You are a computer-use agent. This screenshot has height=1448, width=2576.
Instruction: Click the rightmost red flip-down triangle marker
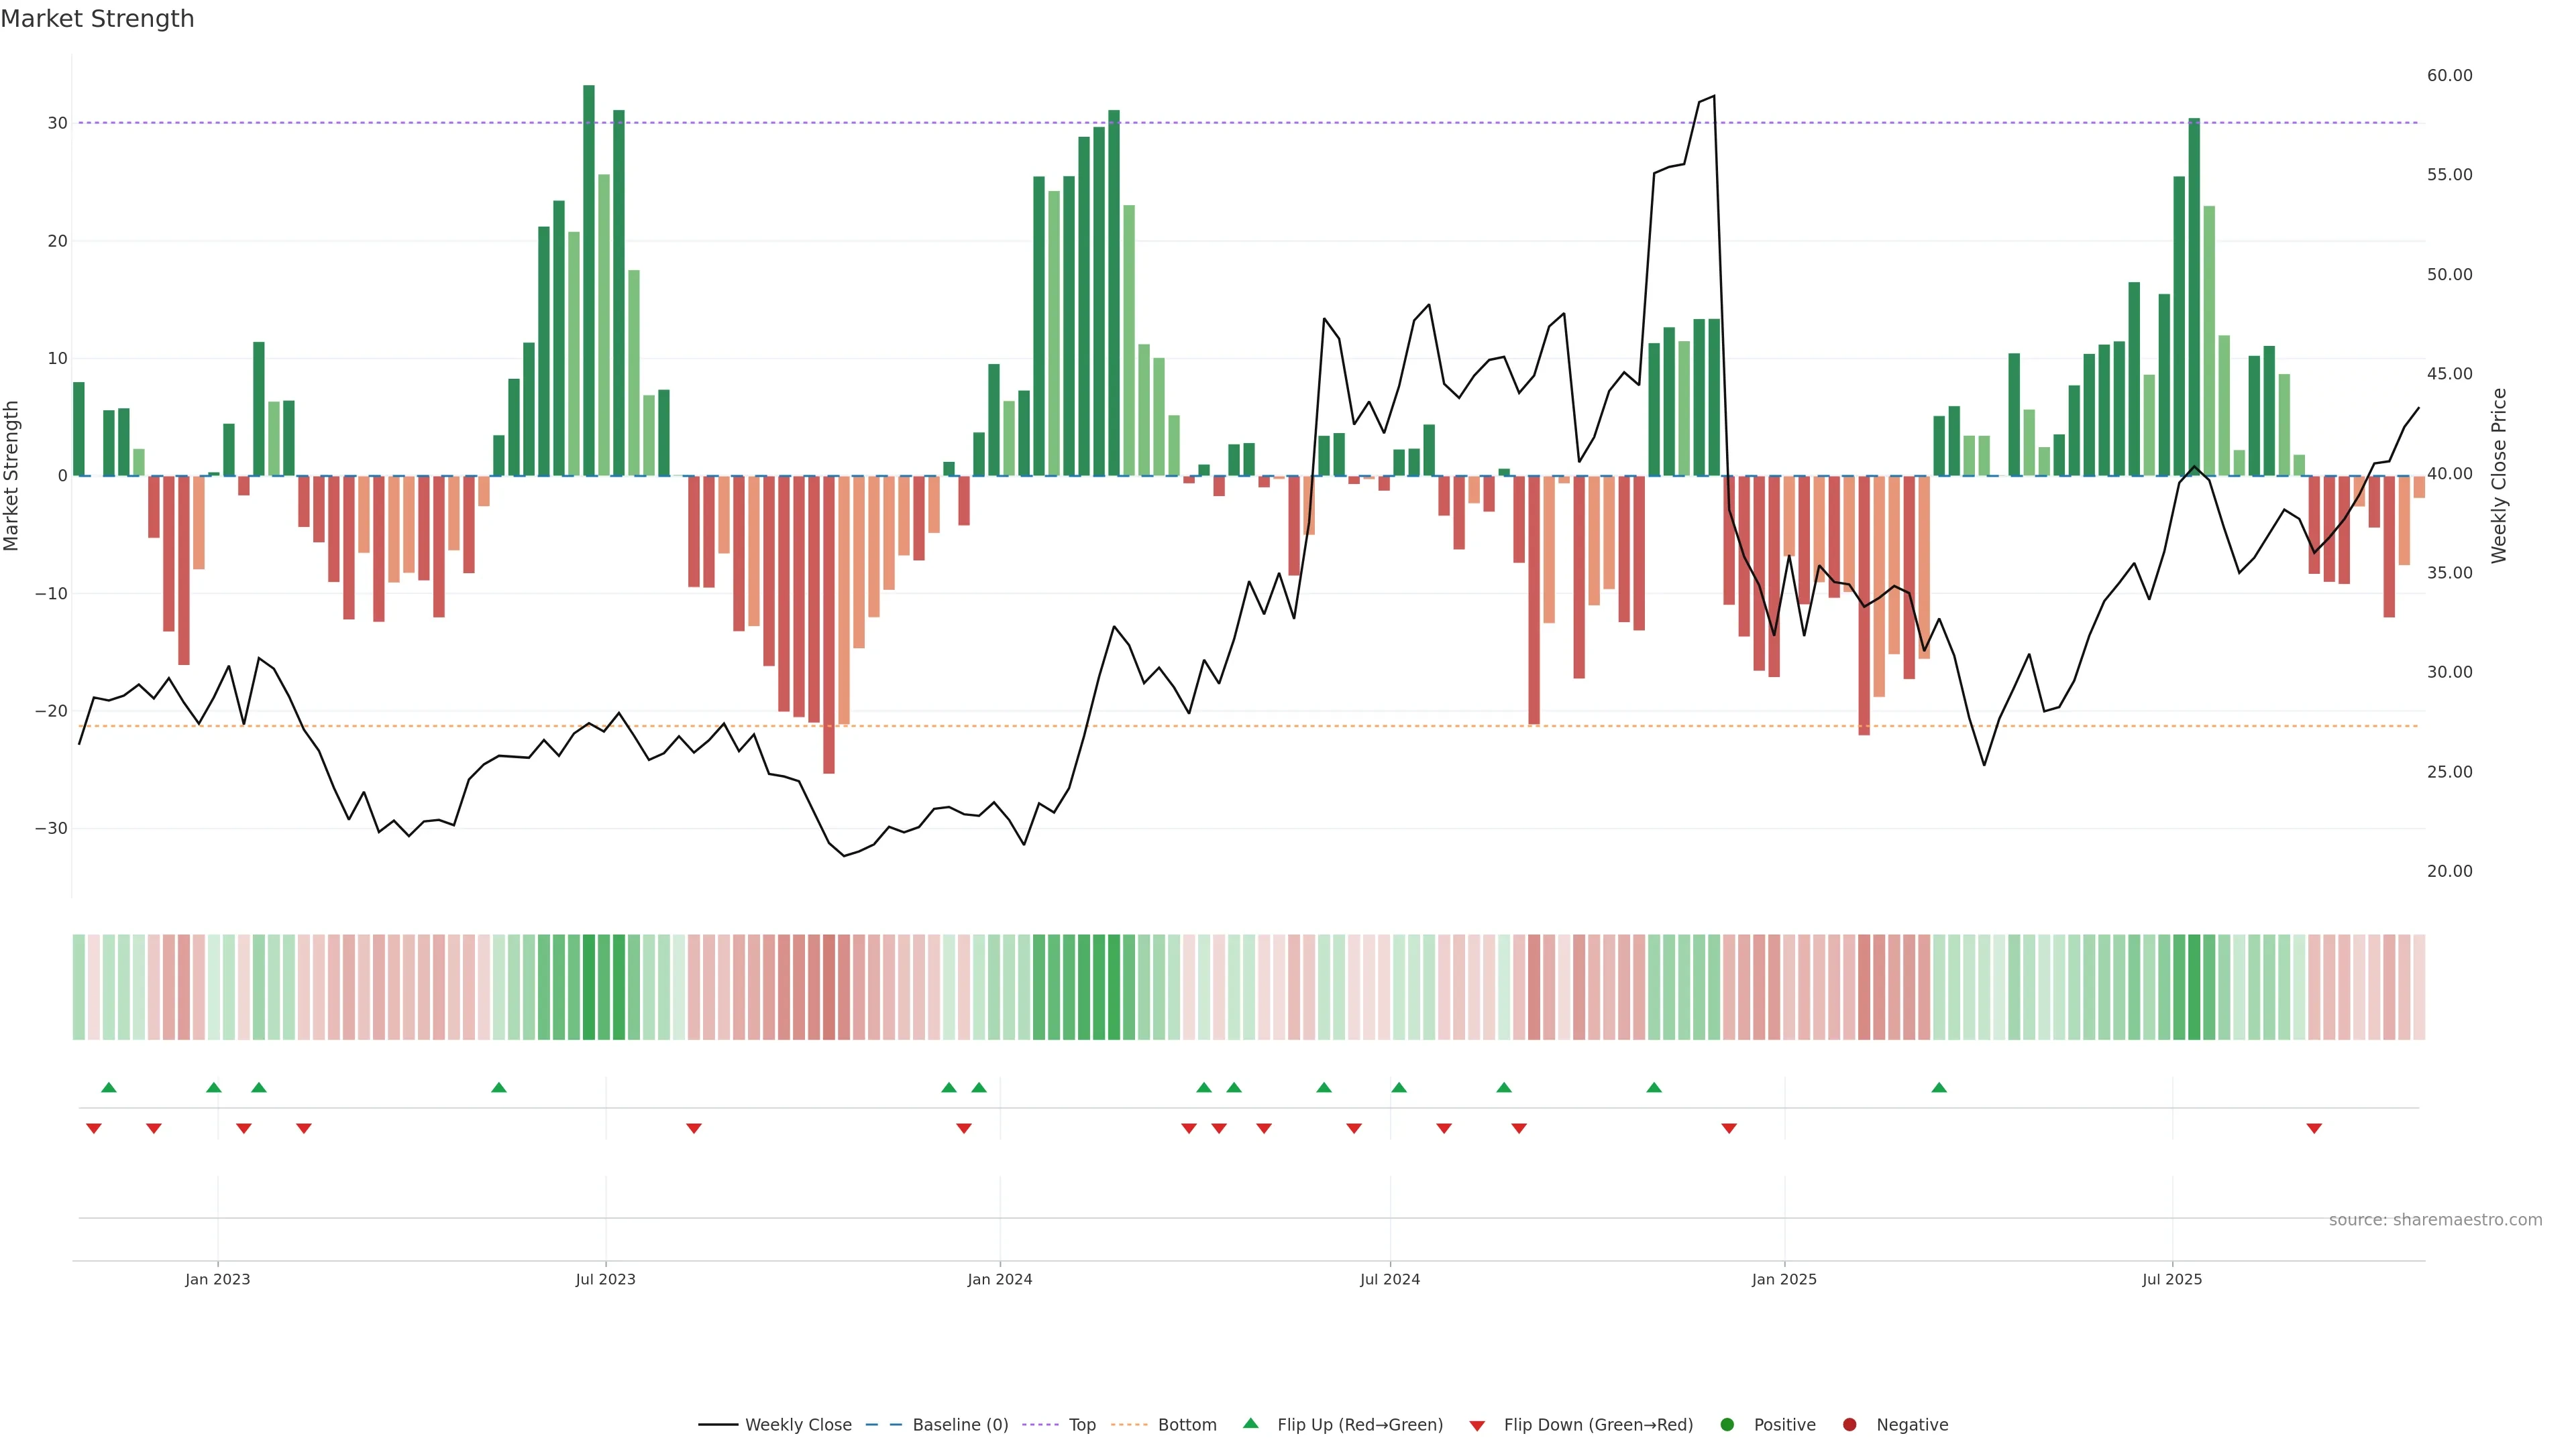pyautogui.click(x=2314, y=1128)
